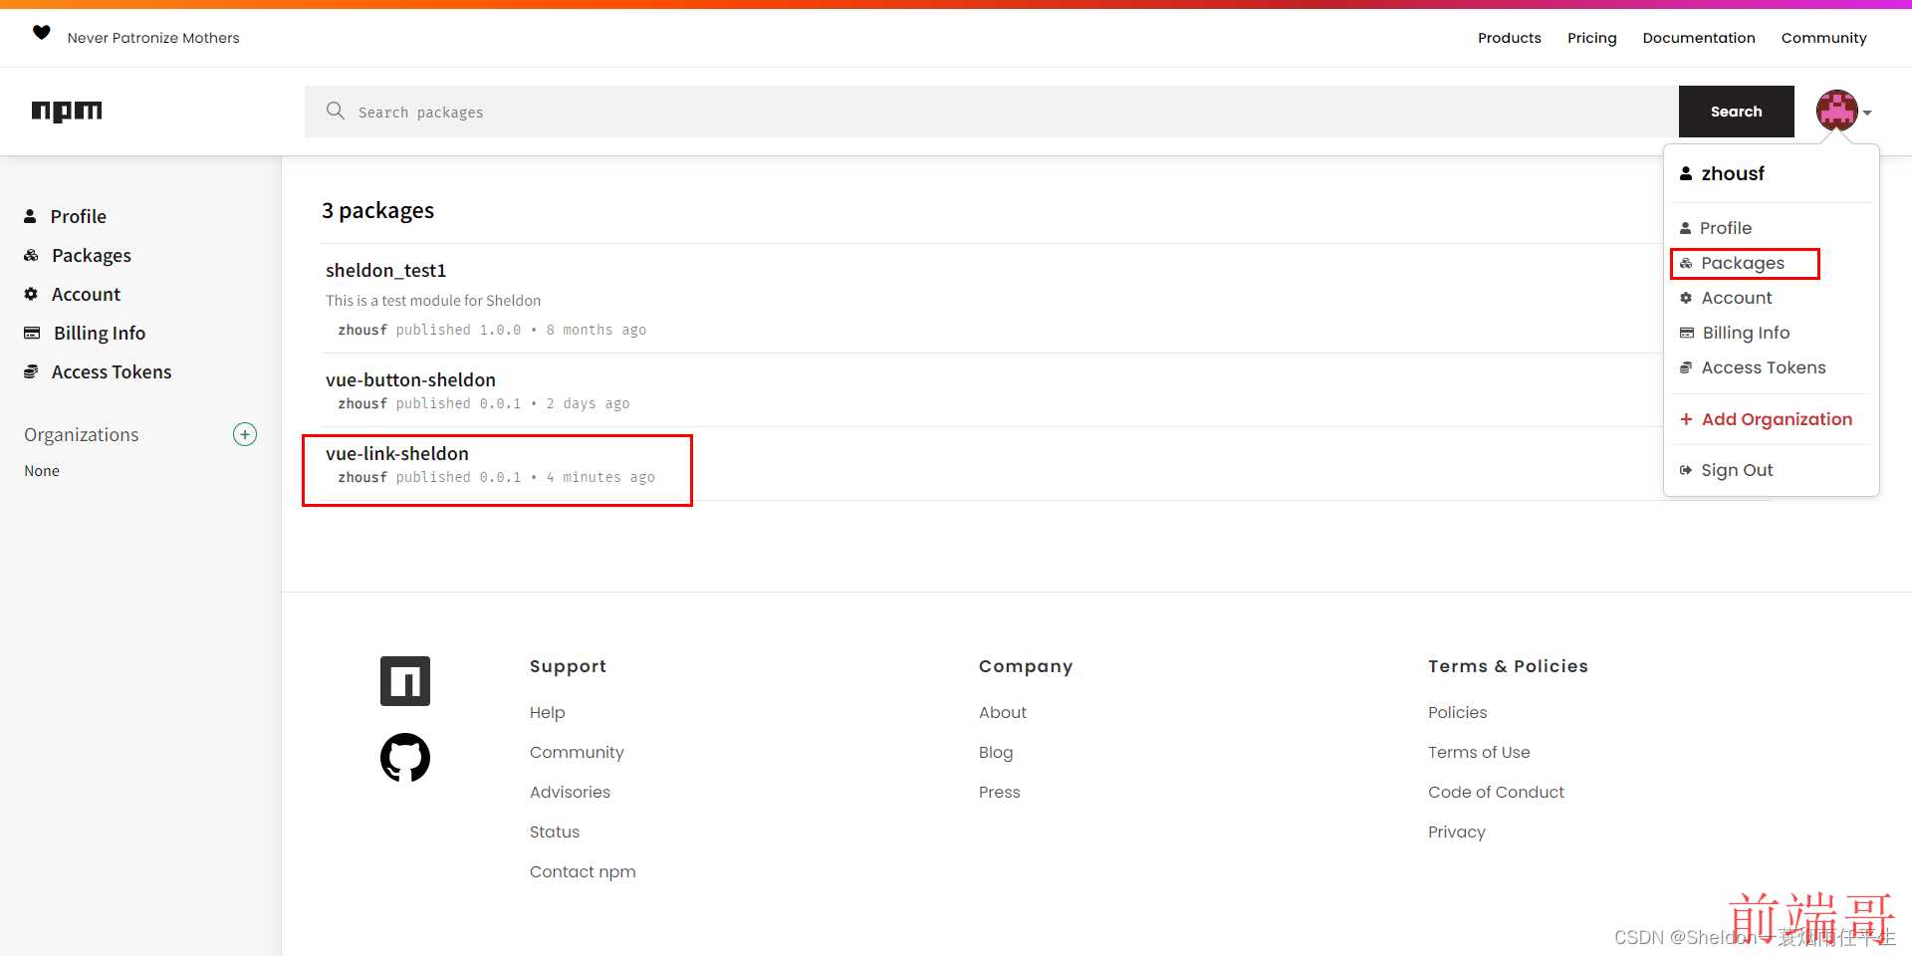The image size is (1912, 956).
Task: Open the About footer link
Action: [x=1003, y=712]
